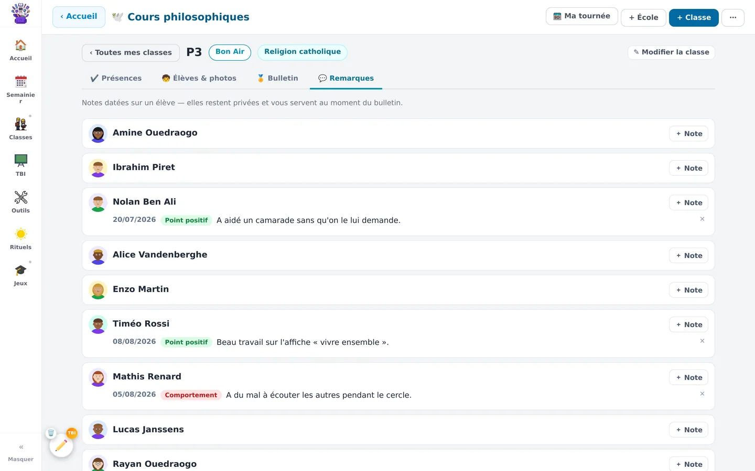Open the Semainier calendar icon

[20, 89]
